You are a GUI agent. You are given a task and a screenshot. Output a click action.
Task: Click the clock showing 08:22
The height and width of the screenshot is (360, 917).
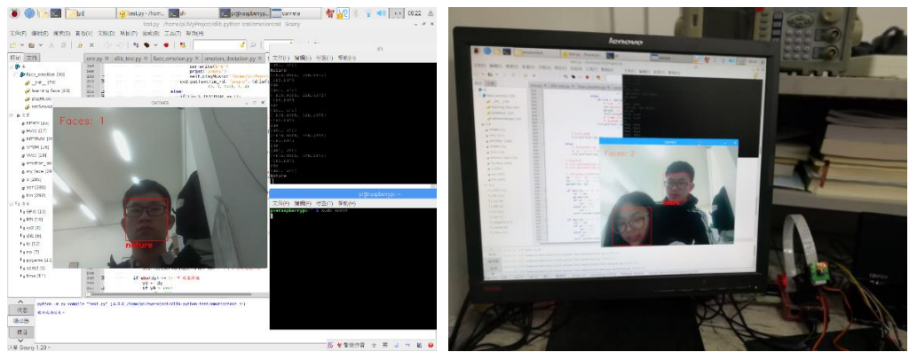(x=414, y=12)
